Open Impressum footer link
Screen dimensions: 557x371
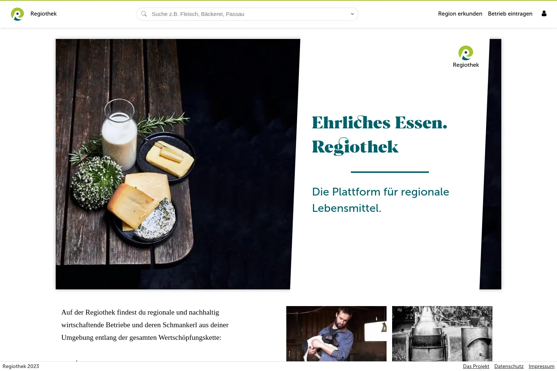[x=541, y=366]
